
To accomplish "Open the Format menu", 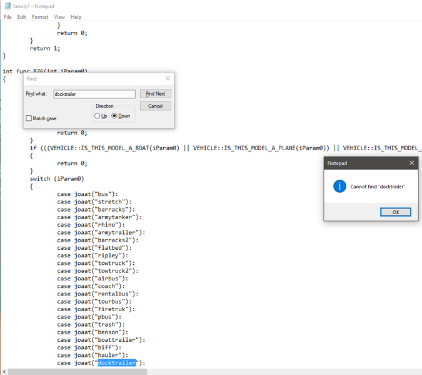I will point(40,17).
